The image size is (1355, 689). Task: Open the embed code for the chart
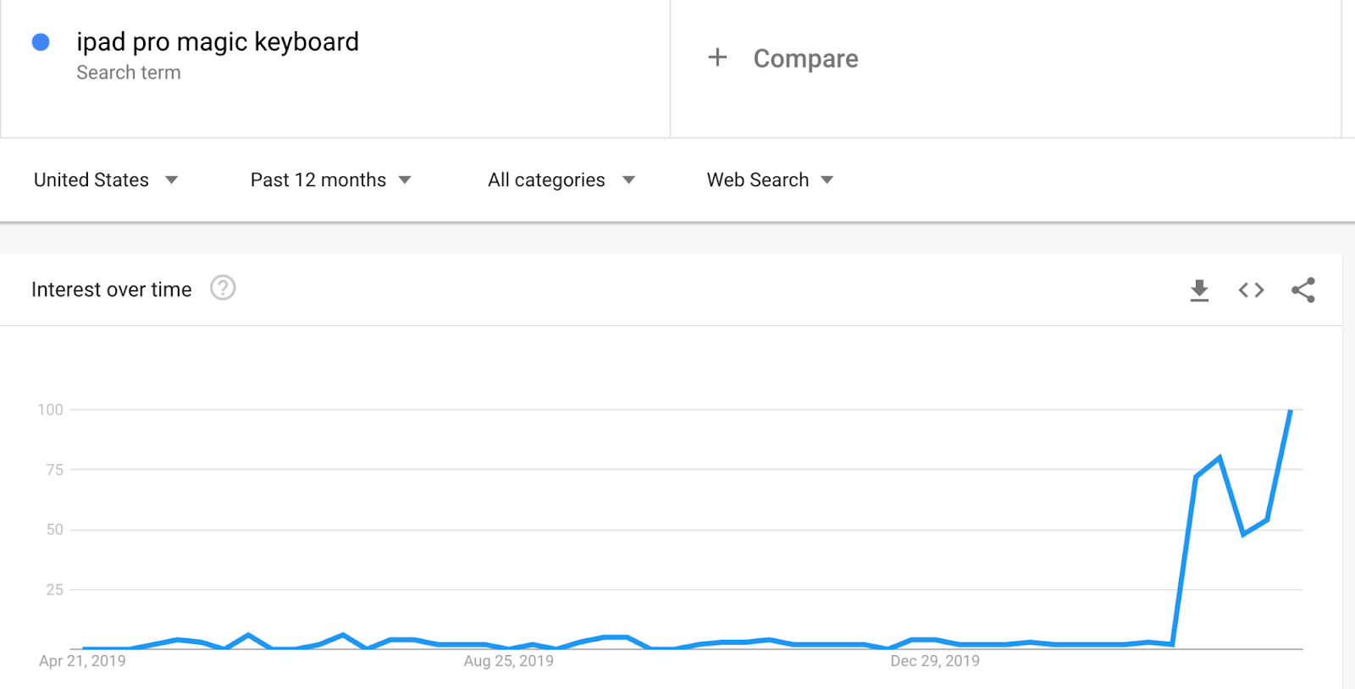pos(1250,289)
